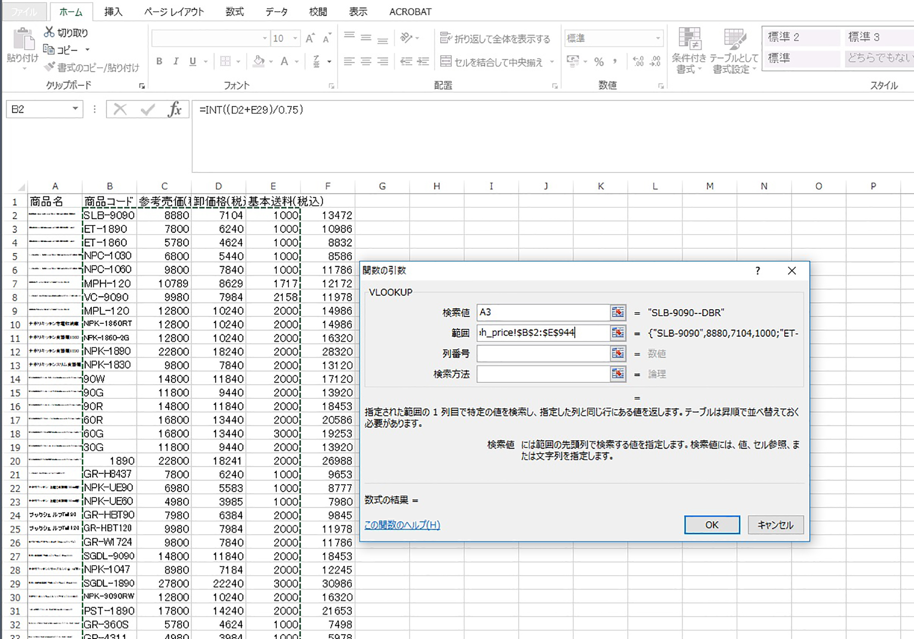Viewport: 914px width, 639px height.
Task: Apply comma style number format
Action: 616,61
